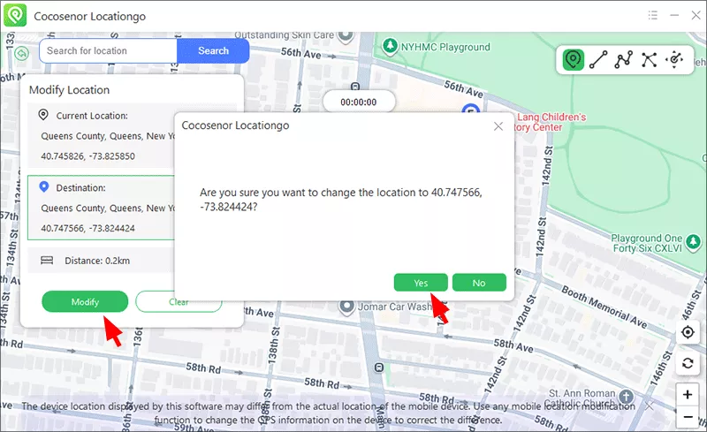The width and height of the screenshot is (707, 432).
Task: Click the Cocosenor Locationgo app logo
Action: click(x=15, y=15)
